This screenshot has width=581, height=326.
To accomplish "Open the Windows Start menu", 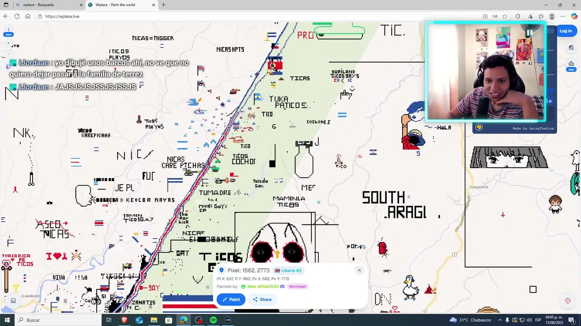I will coord(7,320).
